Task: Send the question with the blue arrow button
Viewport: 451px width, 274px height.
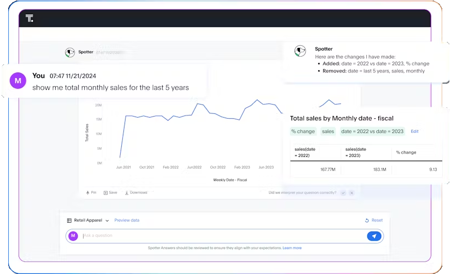Action: pos(374,236)
